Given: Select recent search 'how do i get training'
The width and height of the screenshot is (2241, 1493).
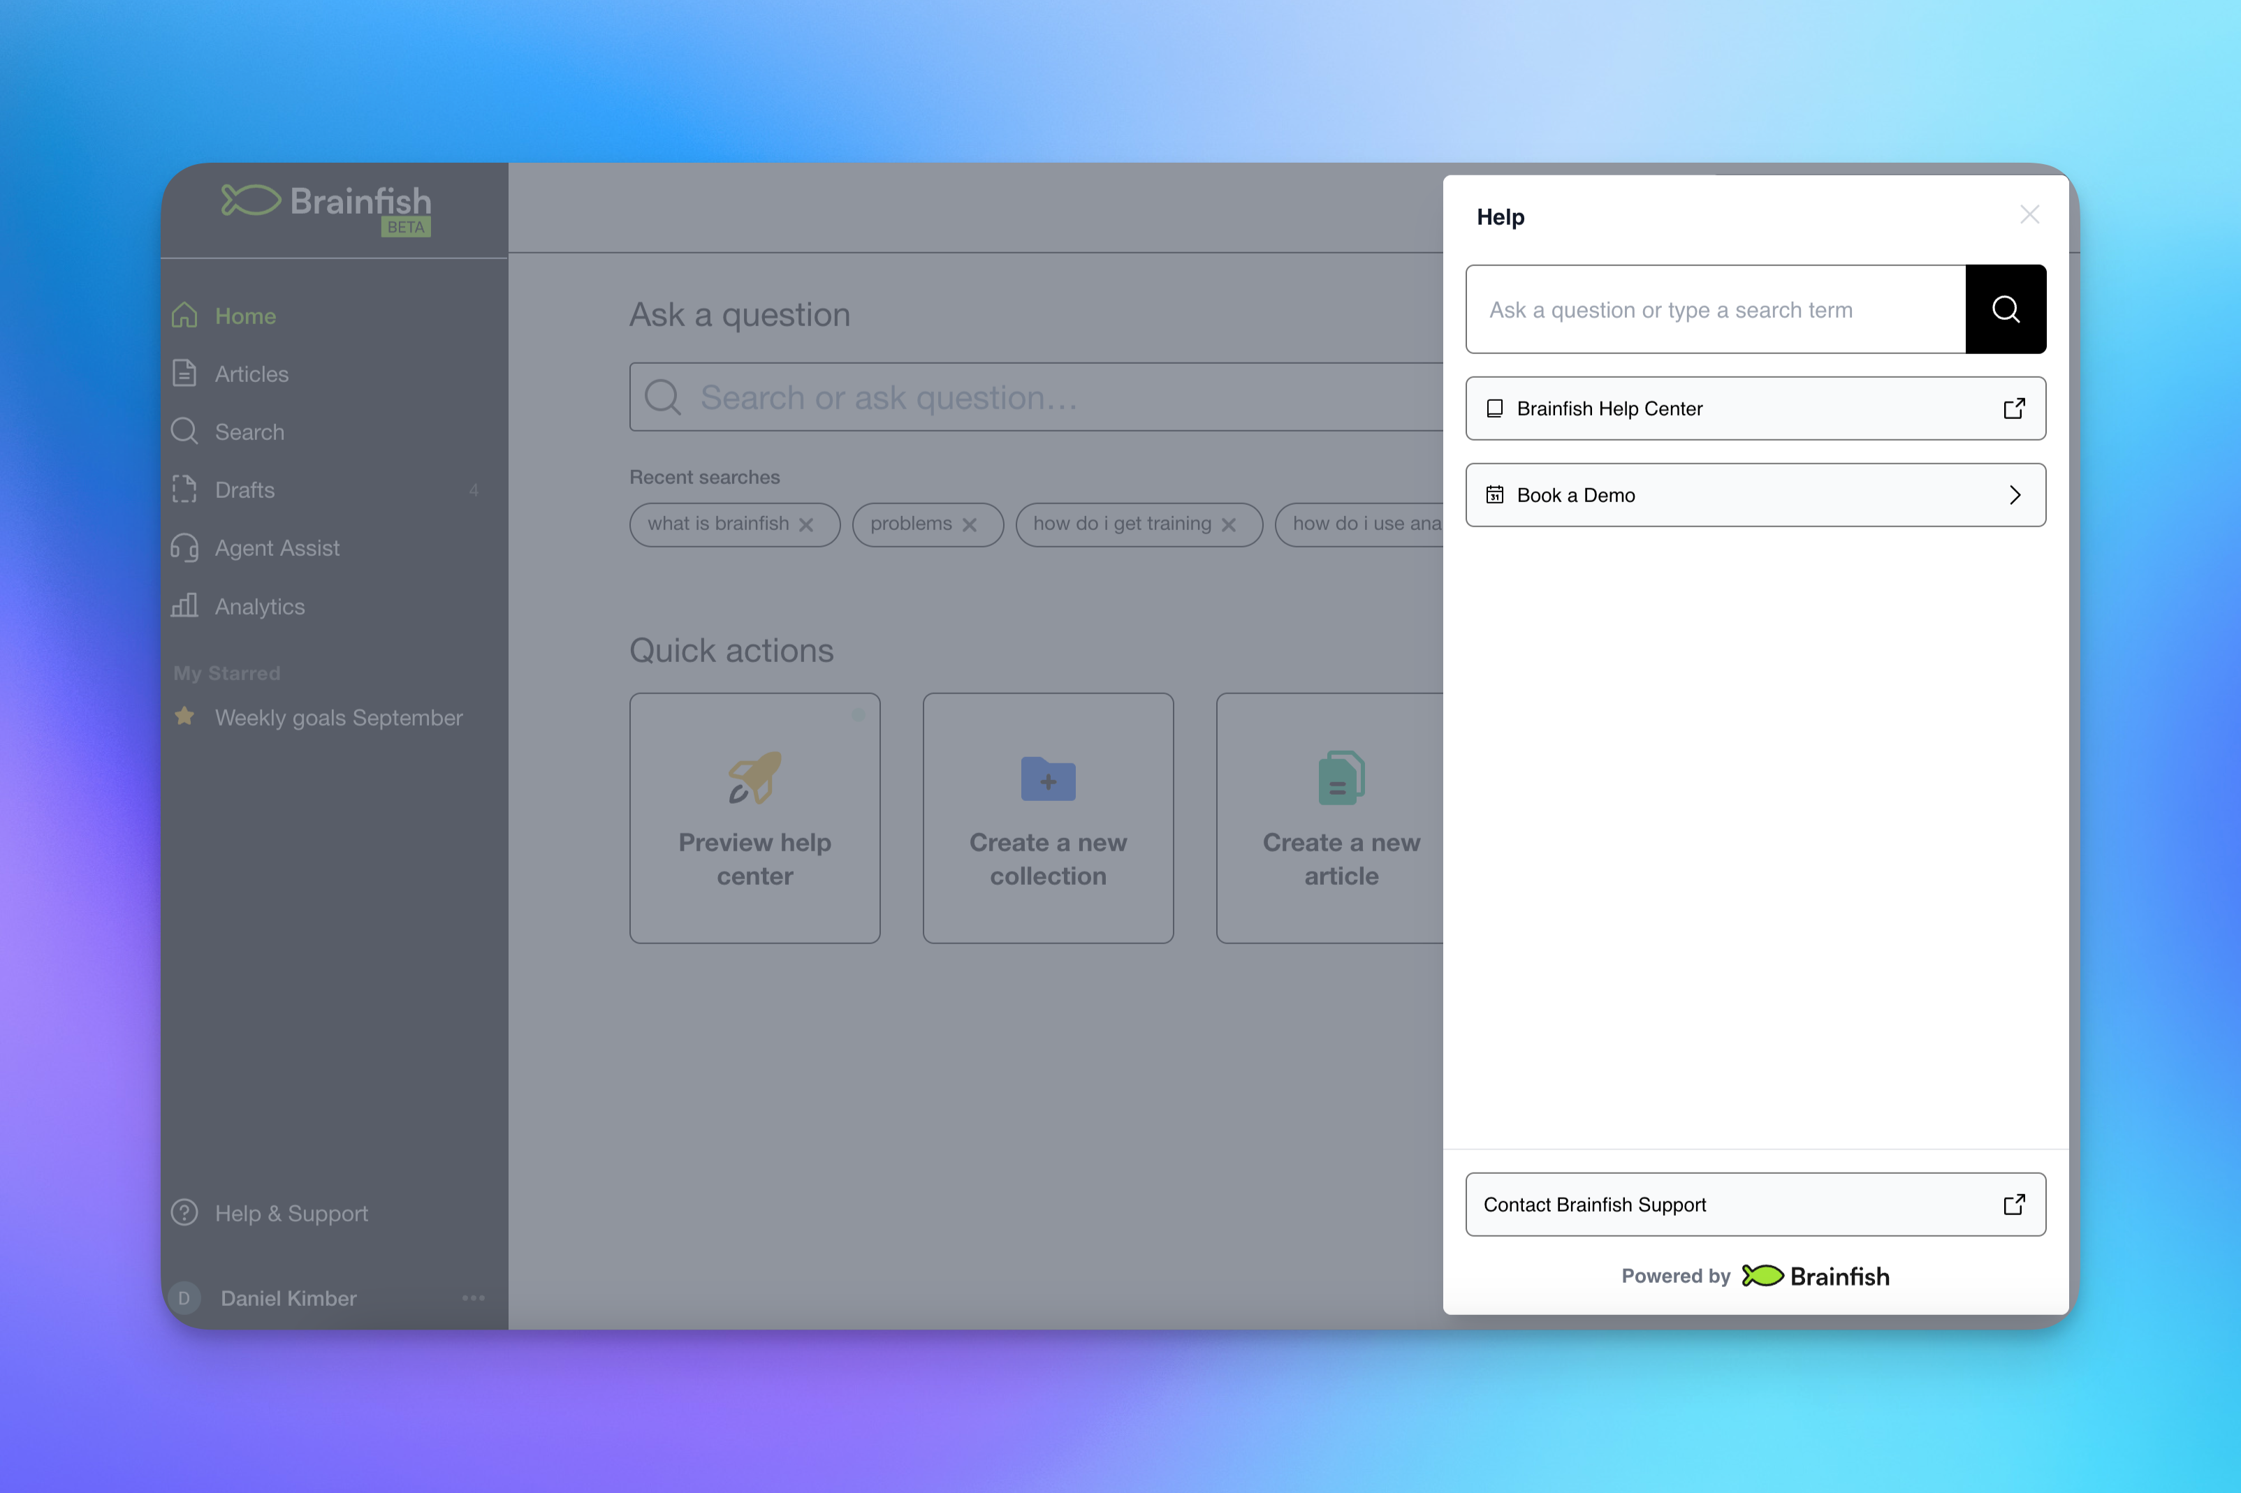Looking at the screenshot, I should click(1122, 524).
